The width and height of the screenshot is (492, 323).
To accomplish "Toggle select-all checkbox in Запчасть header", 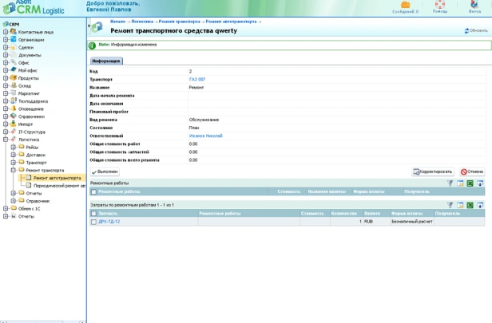I will click(x=93, y=214).
